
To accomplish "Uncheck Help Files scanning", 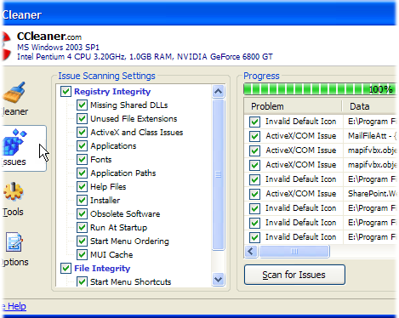I will point(82,187).
